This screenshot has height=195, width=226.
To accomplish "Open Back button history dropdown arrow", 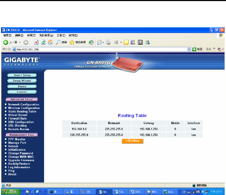I will pos(20,42).
